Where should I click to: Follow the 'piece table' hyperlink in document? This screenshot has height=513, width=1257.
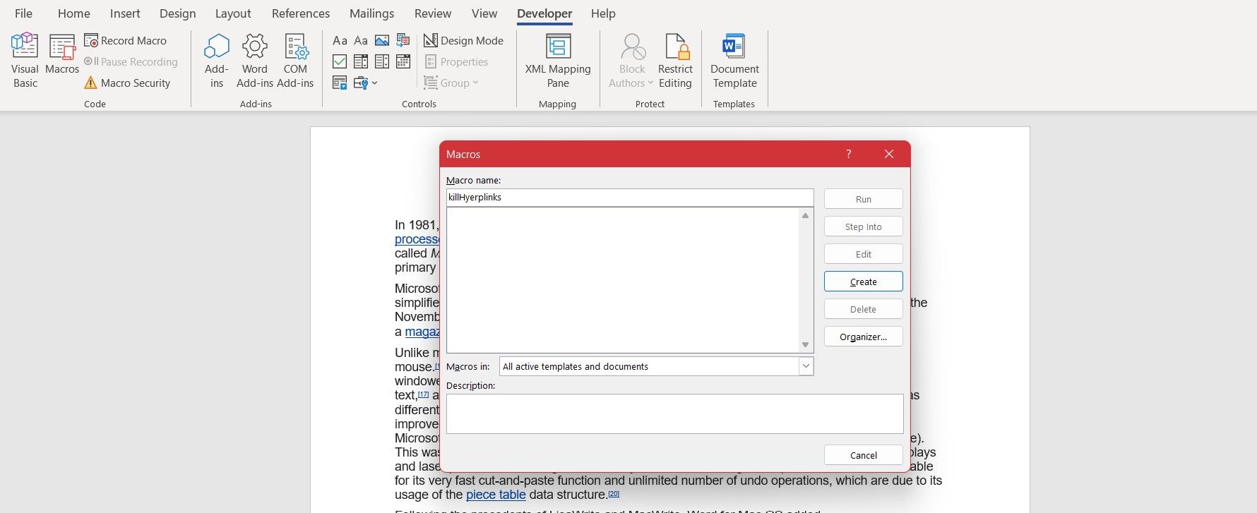point(496,495)
